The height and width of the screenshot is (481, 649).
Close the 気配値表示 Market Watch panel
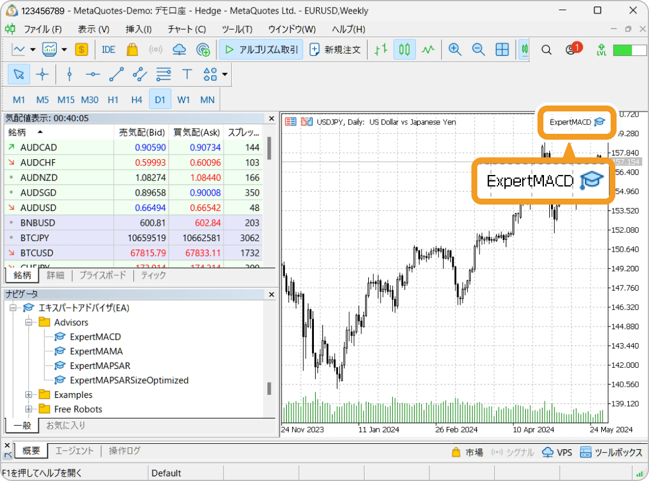coord(271,118)
